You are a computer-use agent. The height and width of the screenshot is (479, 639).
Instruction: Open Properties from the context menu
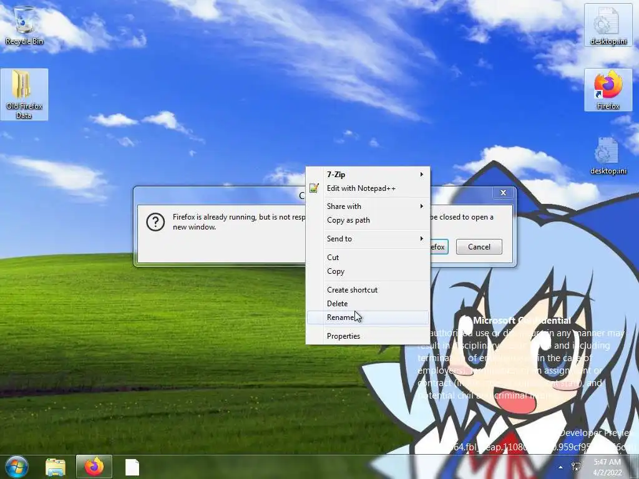click(368, 336)
